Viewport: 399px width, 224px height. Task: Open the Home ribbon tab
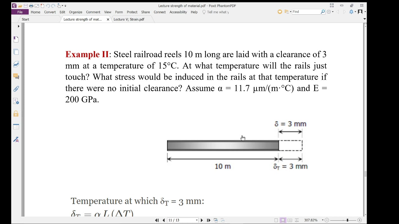(35, 12)
